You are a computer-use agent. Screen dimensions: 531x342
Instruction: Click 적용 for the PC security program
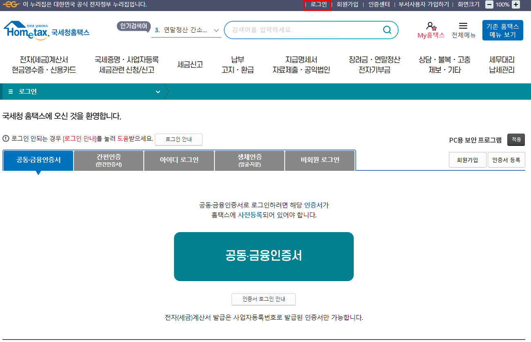516,139
